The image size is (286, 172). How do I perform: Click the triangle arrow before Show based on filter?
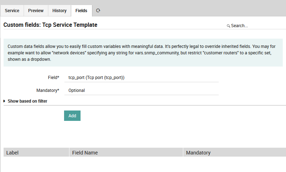click(x=4, y=101)
